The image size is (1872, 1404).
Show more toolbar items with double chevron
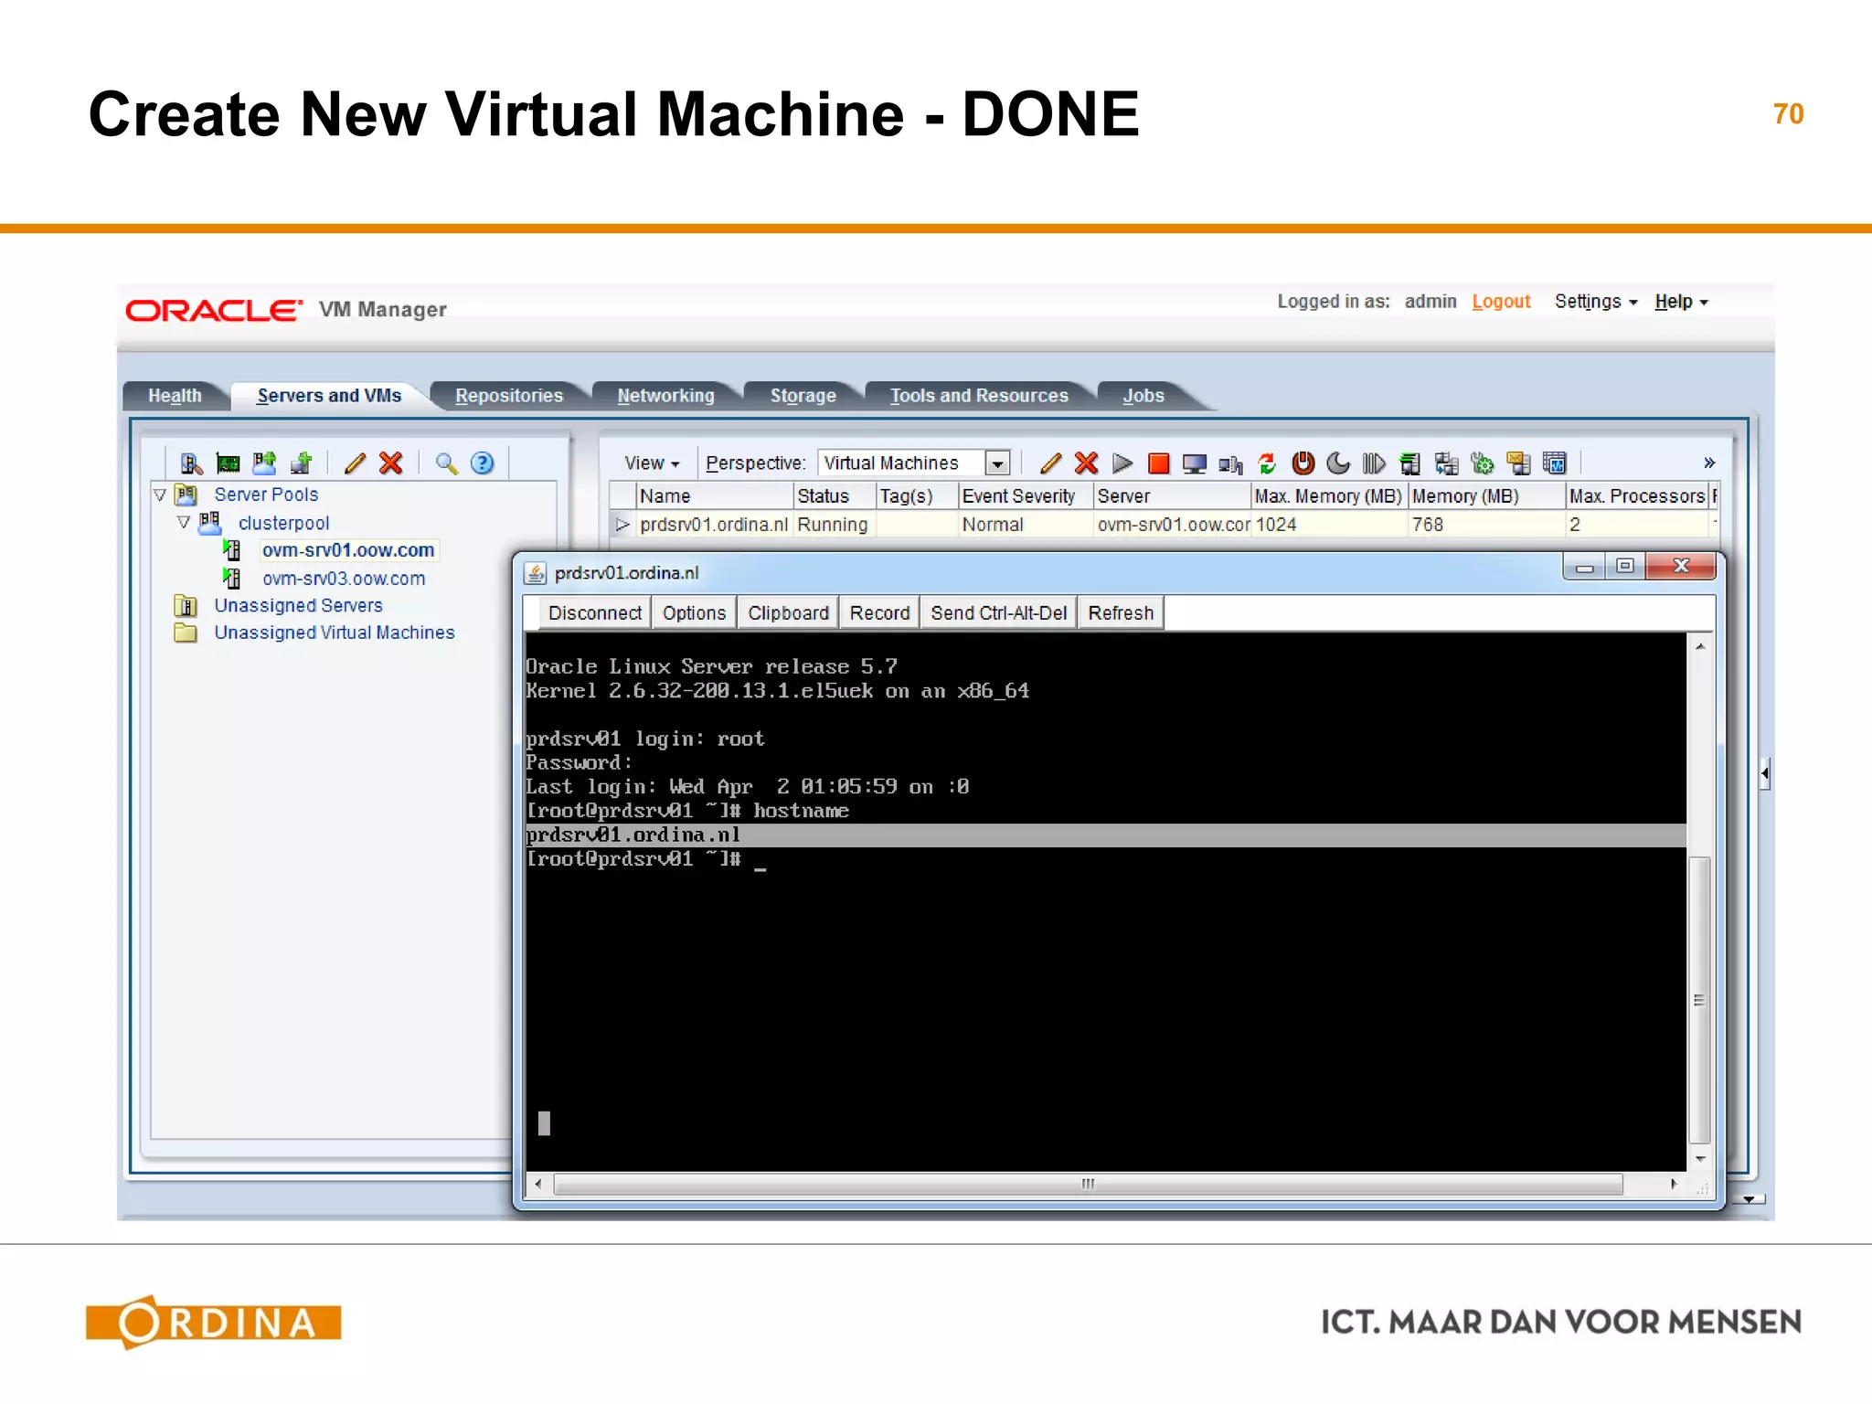(1709, 463)
